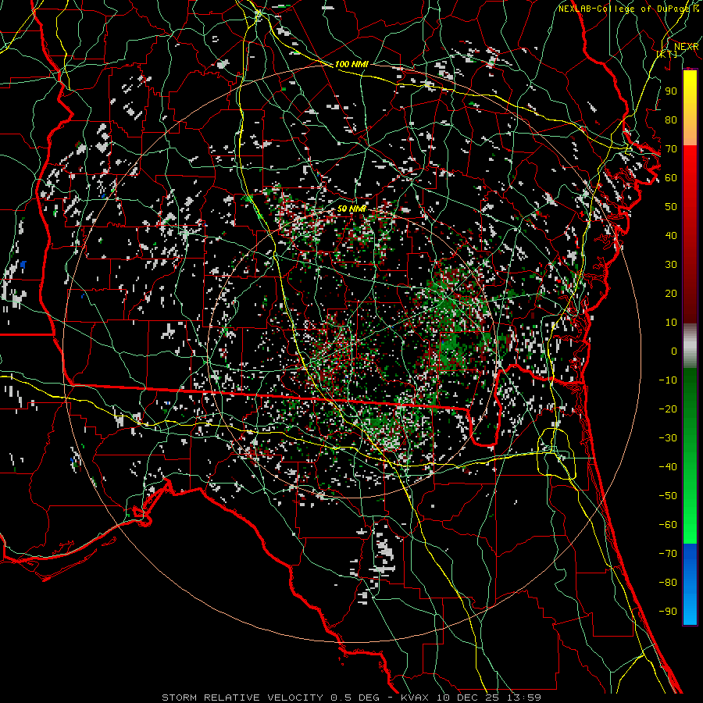
Task: Click the positive 50 scale value
Action: [671, 207]
